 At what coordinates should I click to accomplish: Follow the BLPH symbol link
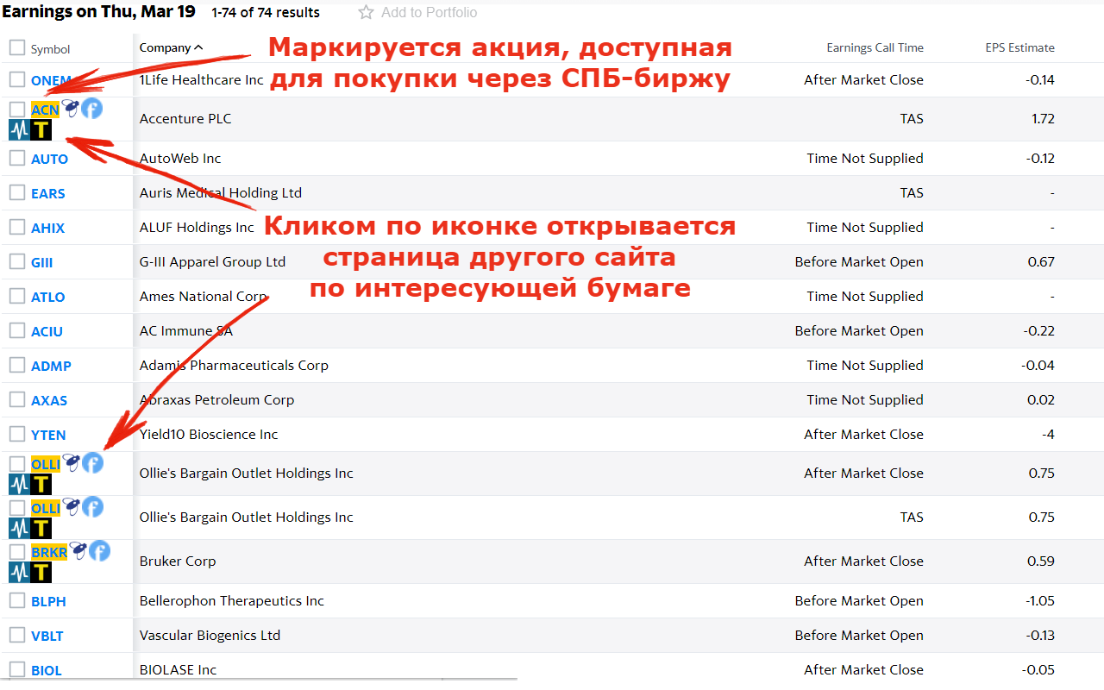point(48,601)
